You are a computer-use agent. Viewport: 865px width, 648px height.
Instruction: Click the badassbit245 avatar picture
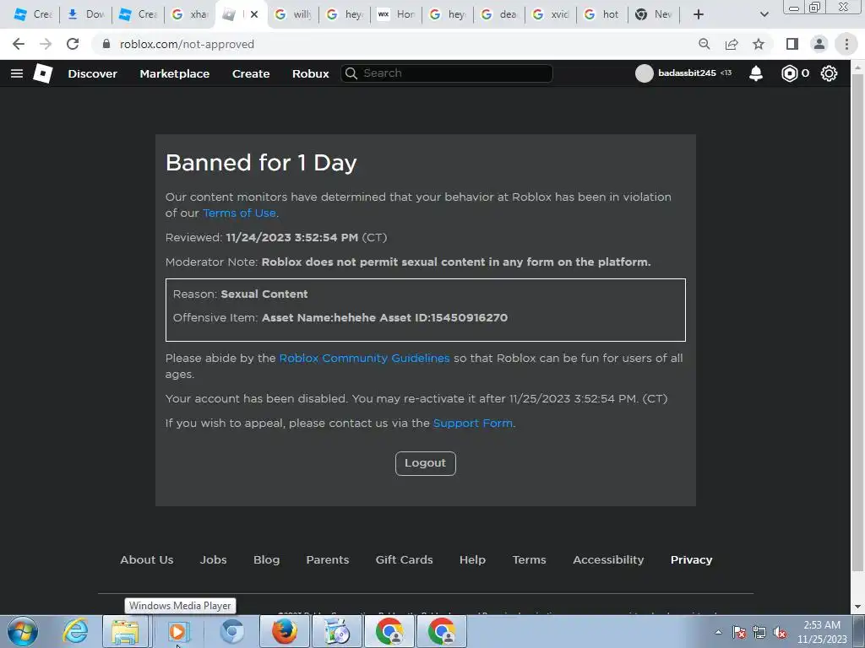click(644, 73)
